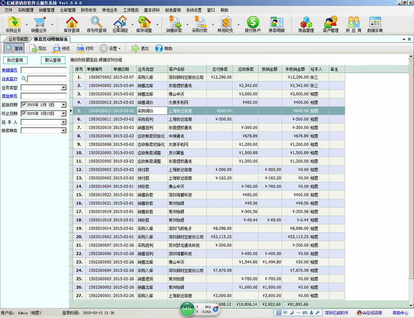Viewport: 414px width, 318px height.
Task: Click the 原始单号 input field
Action: (44, 96)
